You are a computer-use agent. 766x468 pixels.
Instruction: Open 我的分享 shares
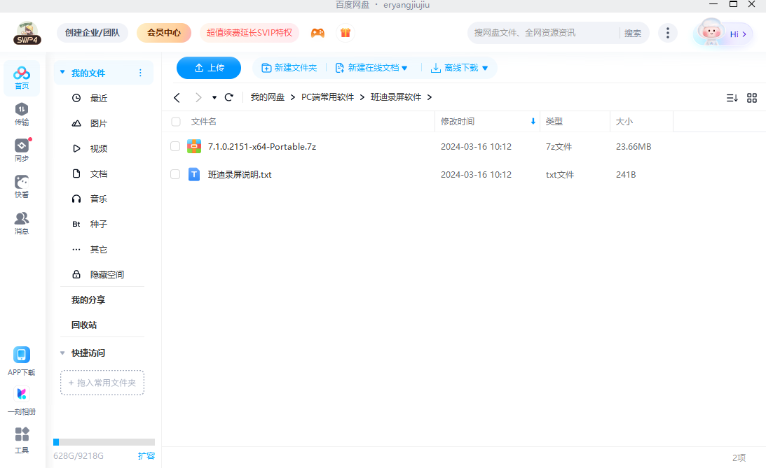click(x=88, y=300)
